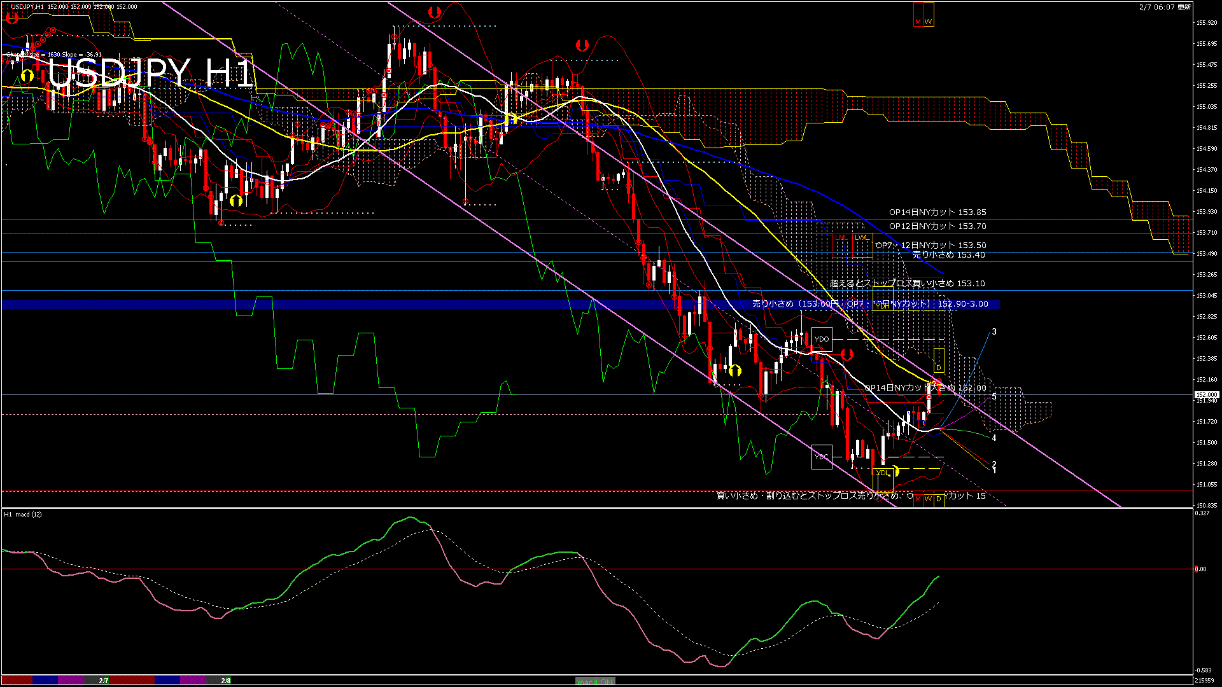Viewport: 1222px width, 687px height.
Task: Click the YDO yesterday-open label box
Action: click(x=822, y=339)
